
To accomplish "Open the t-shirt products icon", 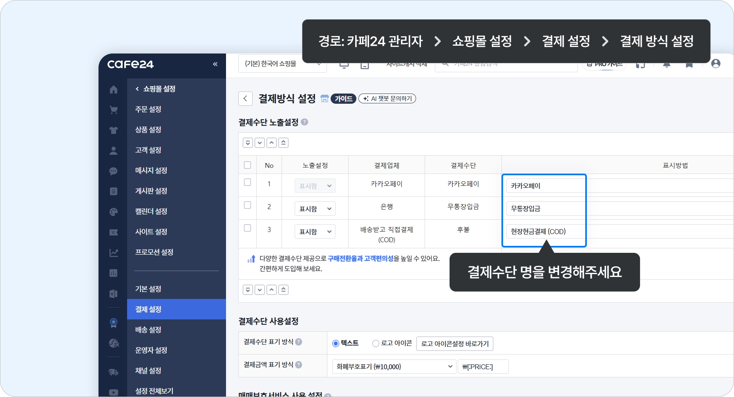I will pos(114,130).
